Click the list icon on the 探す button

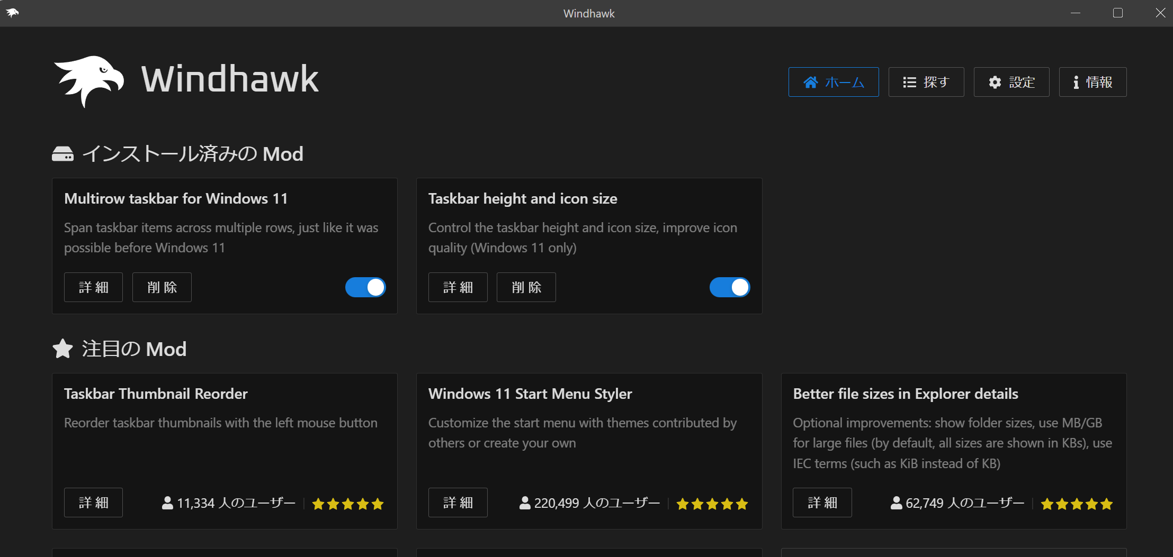click(x=909, y=81)
